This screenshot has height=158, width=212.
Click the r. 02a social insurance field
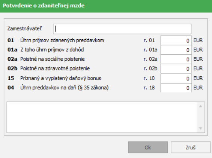[176, 59]
